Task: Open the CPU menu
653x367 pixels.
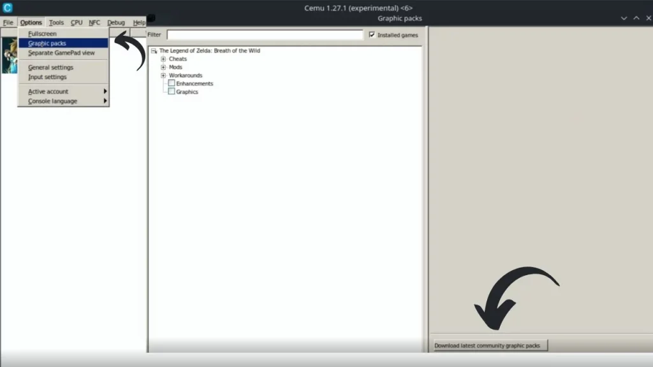Action: pyautogui.click(x=77, y=22)
